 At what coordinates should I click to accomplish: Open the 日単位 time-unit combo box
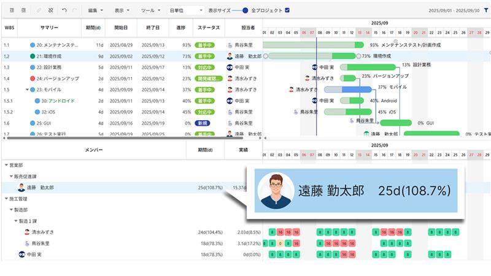pos(186,10)
